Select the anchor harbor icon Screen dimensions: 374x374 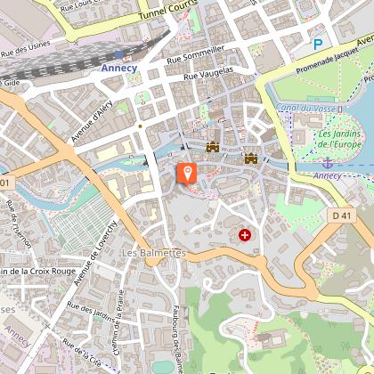328,163
